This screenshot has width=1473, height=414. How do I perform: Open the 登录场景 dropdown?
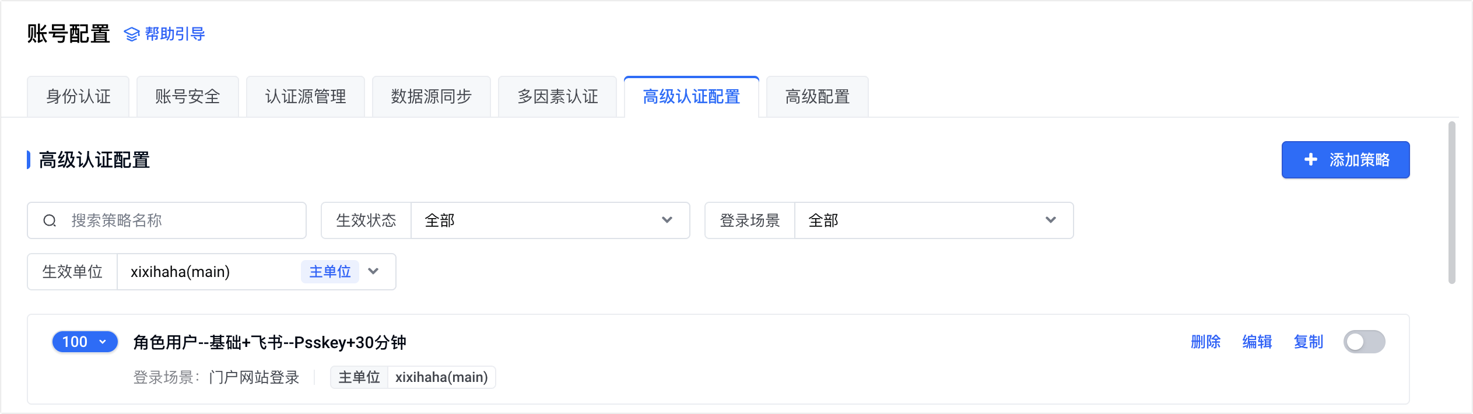point(933,220)
